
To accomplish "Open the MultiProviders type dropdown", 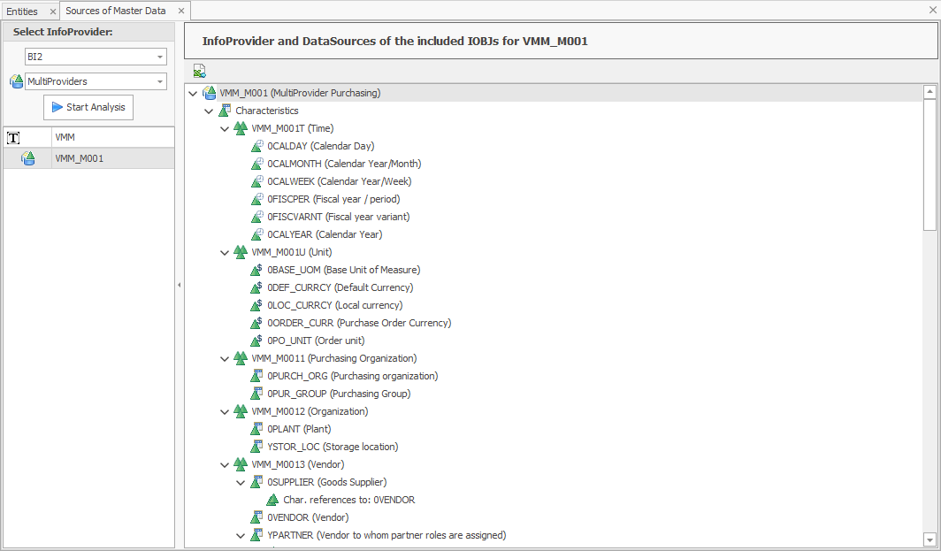I will [161, 80].
